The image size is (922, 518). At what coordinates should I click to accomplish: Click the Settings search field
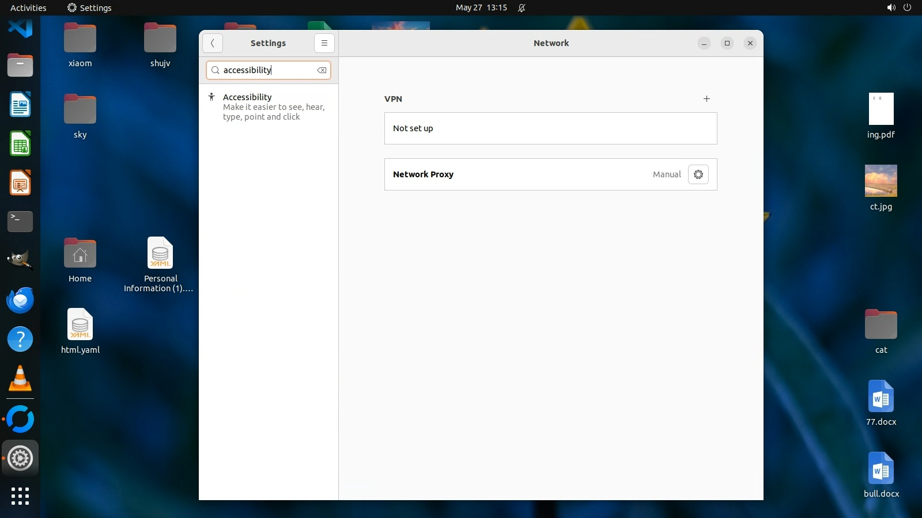(x=265, y=70)
